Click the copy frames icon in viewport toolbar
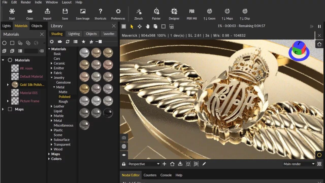325x183 pixels. tap(155, 26)
